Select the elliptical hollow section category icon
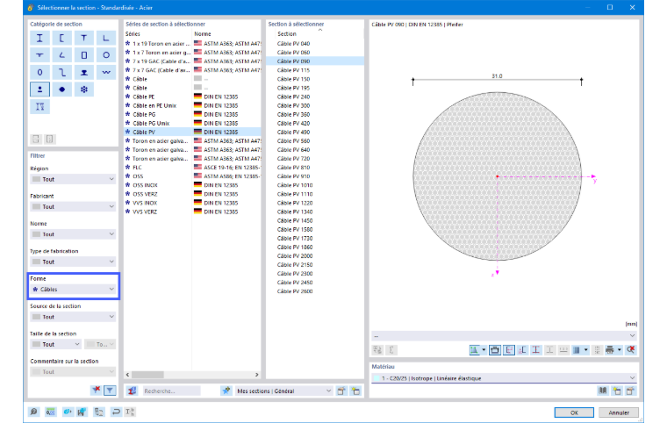 39,72
